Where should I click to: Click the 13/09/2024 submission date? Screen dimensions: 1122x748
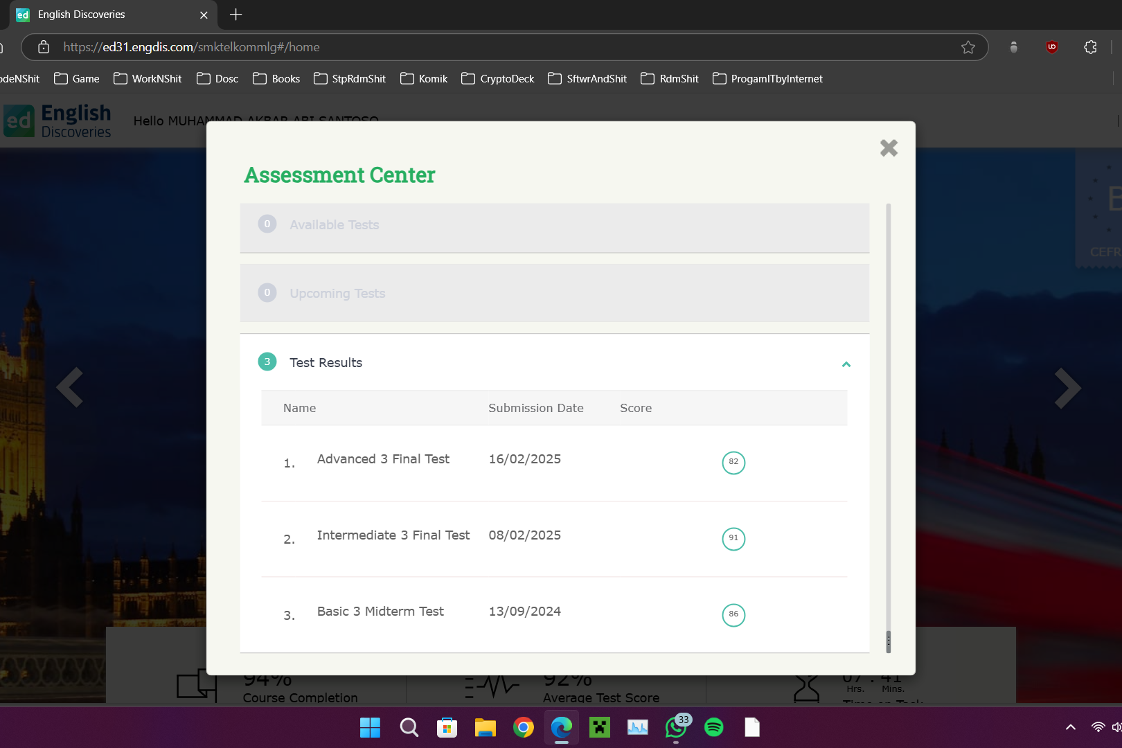(x=525, y=612)
